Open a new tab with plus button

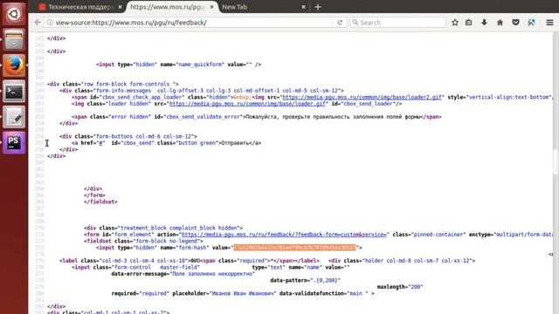[318, 7]
